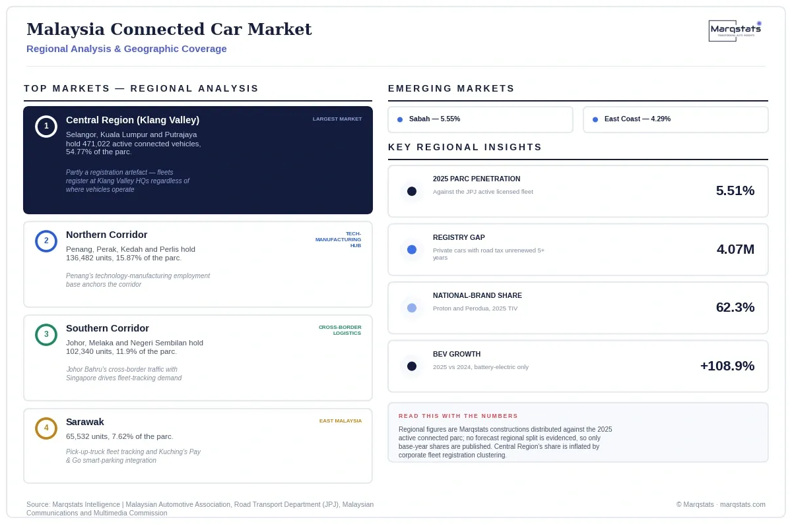Click '2025 vs 2024, battery-electric only' text
Screen dimensions: 792x524
tap(480, 367)
